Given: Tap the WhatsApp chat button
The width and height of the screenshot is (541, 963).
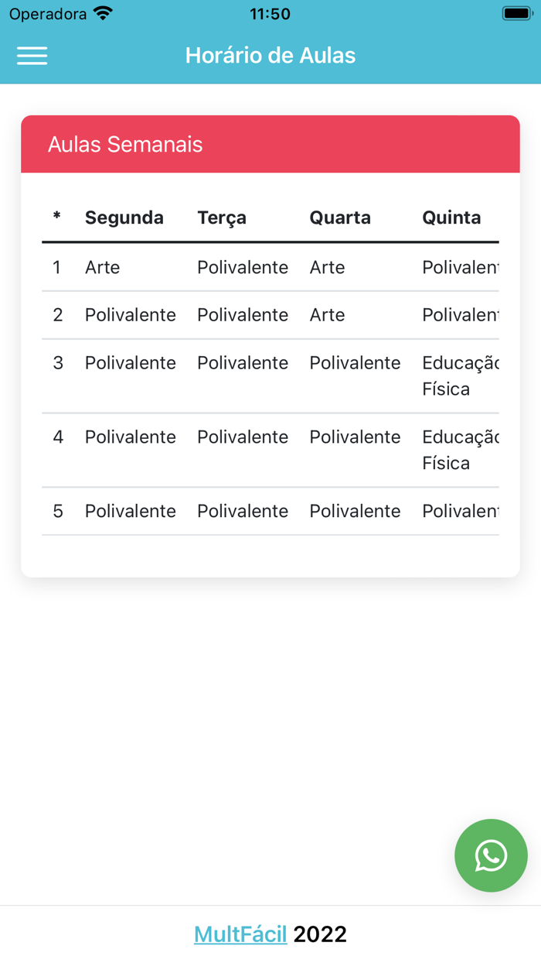Looking at the screenshot, I should tap(491, 855).
